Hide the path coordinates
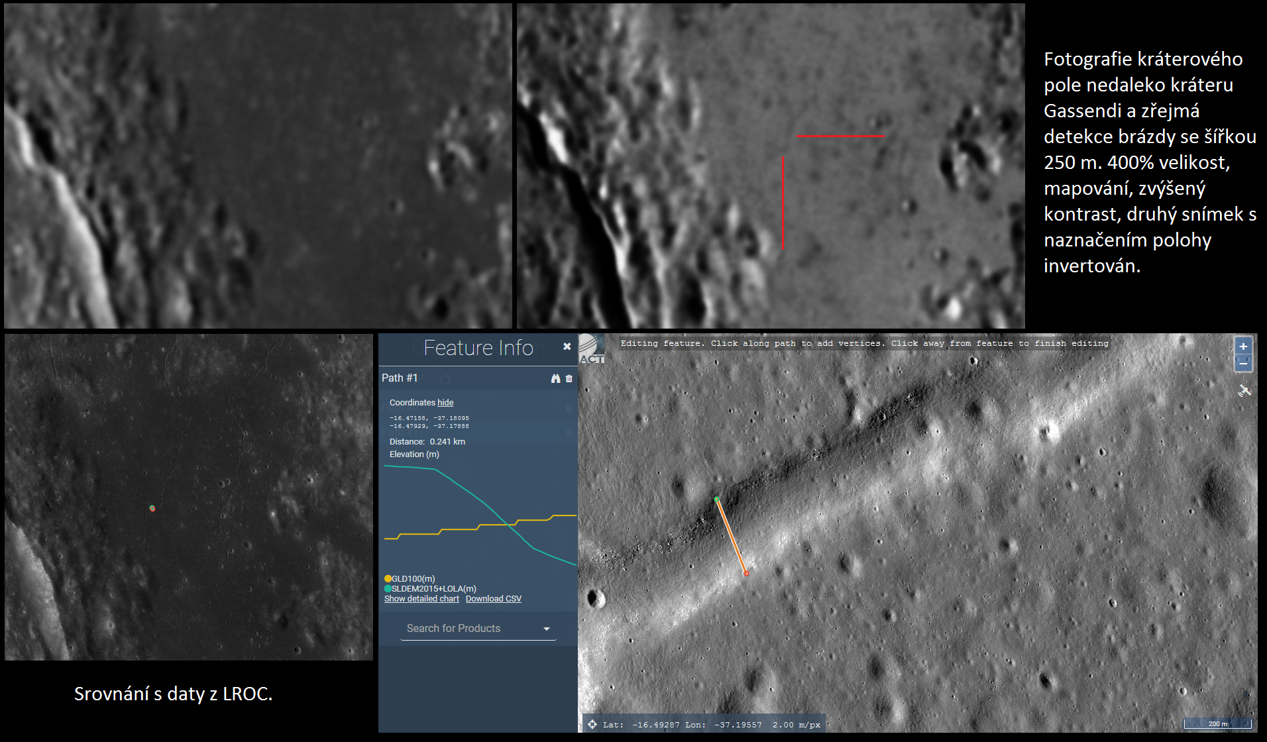This screenshot has width=1267, height=742. pyautogui.click(x=445, y=403)
